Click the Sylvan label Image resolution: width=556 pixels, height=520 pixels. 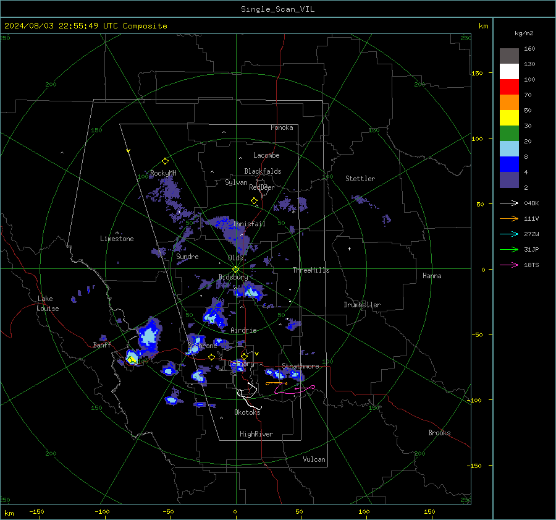pos(236,182)
